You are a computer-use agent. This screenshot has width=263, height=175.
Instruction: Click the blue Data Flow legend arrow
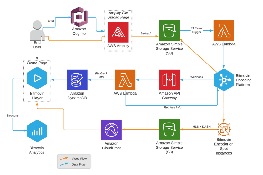point(64,164)
